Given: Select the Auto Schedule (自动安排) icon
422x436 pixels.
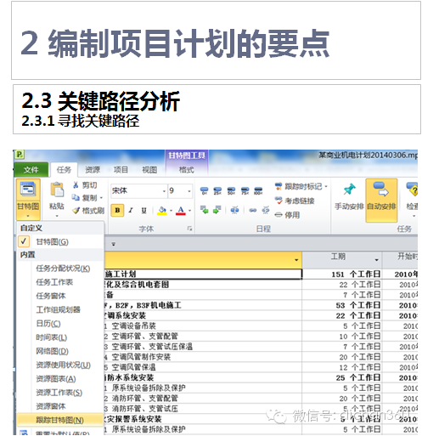Looking at the screenshot, I should (381, 189).
